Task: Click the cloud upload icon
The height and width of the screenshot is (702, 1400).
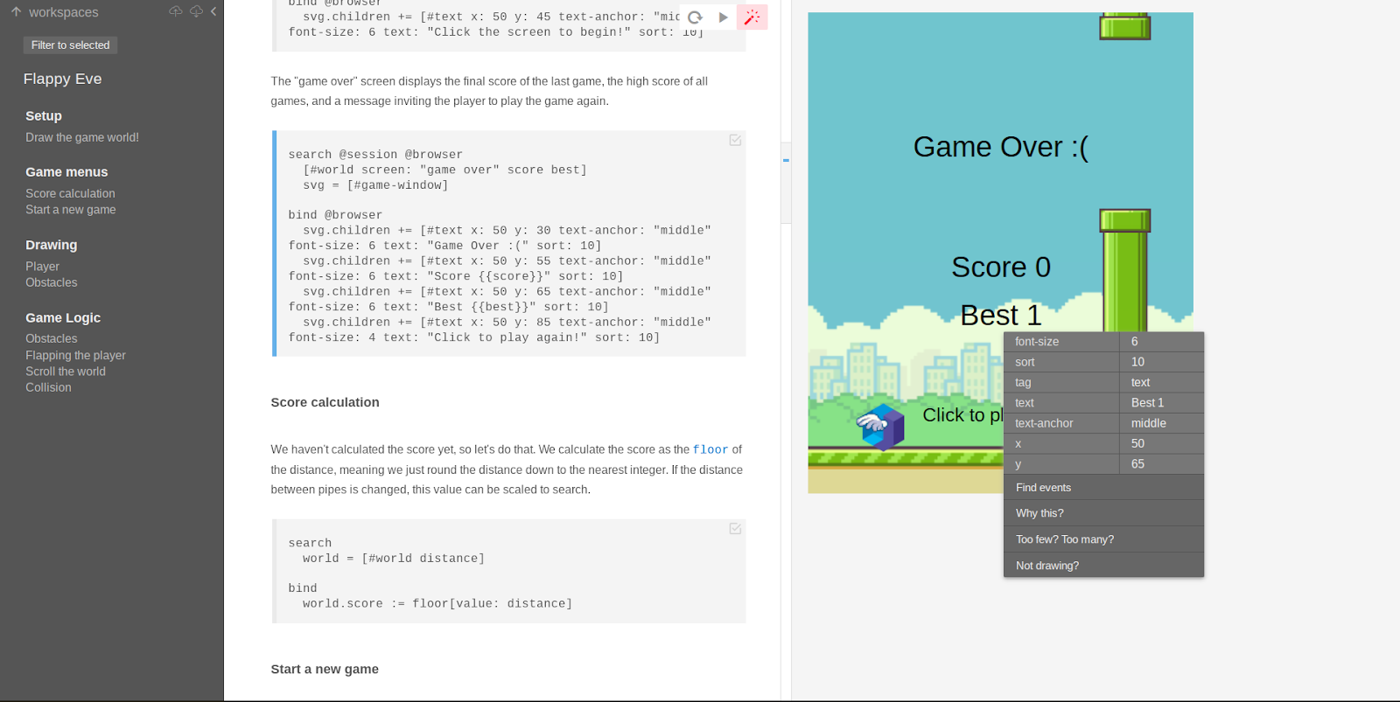Action: pyautogui.click(x=176, y=11)
